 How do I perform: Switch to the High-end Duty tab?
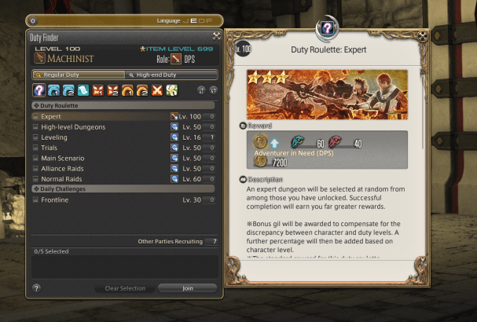171,75
